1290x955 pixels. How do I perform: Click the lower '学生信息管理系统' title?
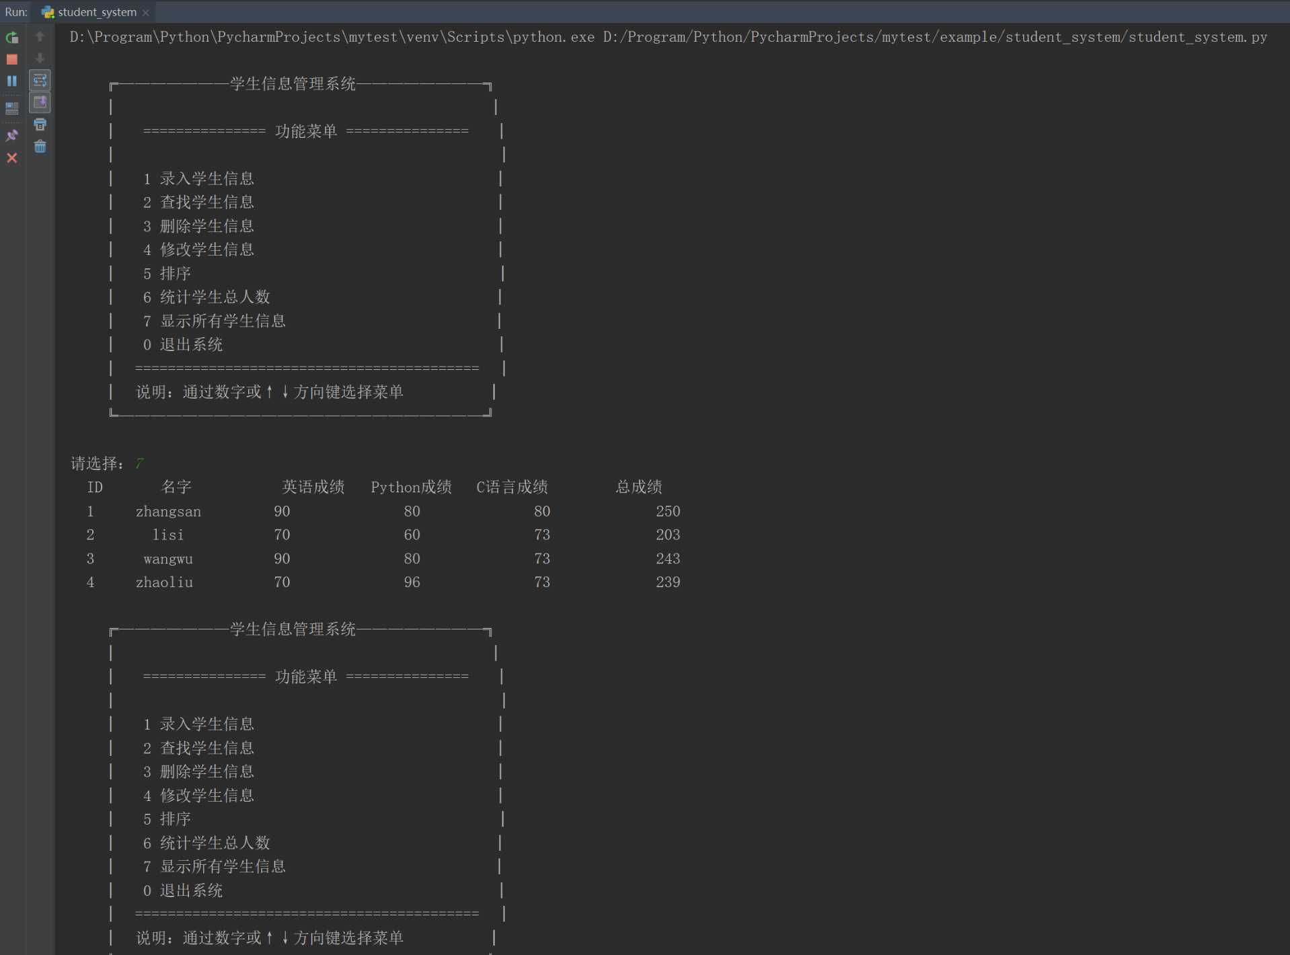pos(293,629)
